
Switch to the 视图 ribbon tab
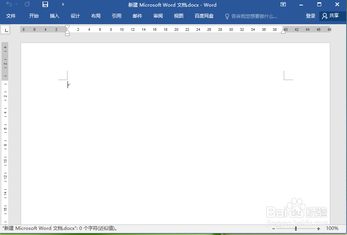(x=178, y=16)
